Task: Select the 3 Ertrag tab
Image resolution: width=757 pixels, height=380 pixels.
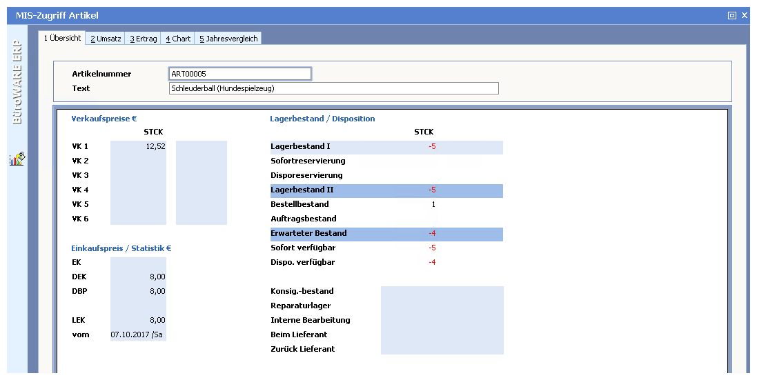Action: (144, 39)
